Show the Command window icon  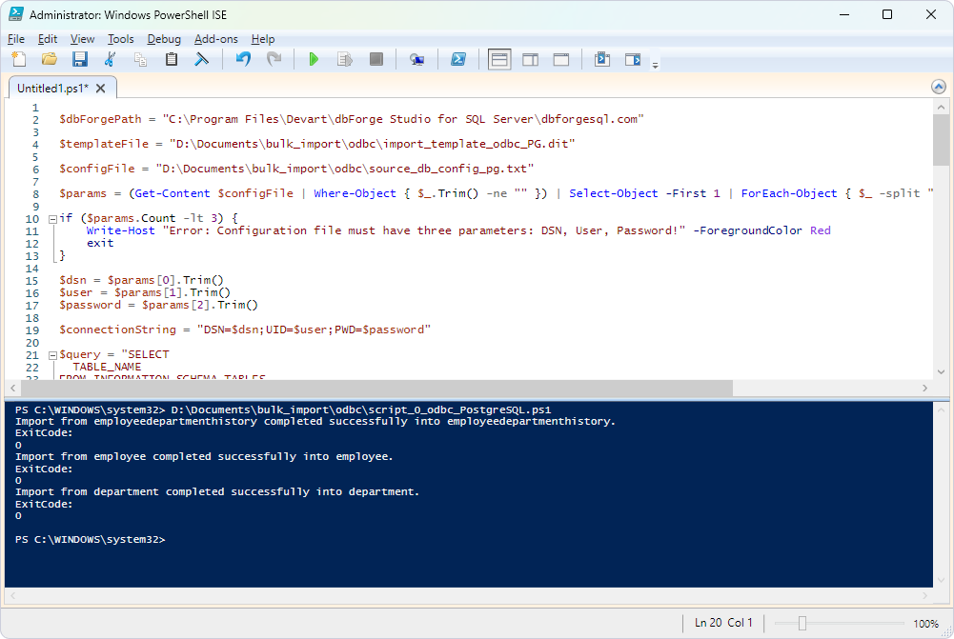[602, 59]
